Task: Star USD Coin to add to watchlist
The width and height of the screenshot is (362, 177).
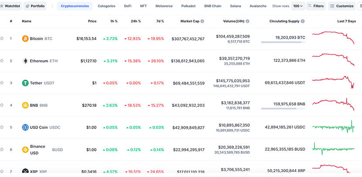Action: pyautogui.click(x=2, y=127)
